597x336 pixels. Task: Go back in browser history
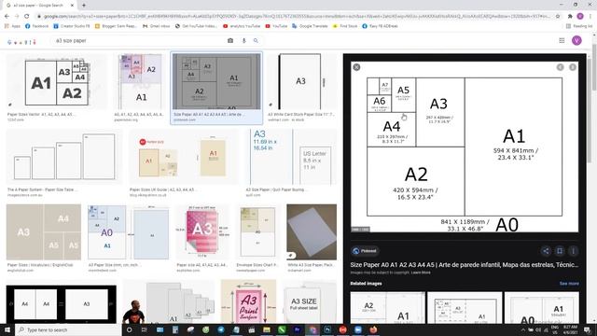tap(7, 16)
